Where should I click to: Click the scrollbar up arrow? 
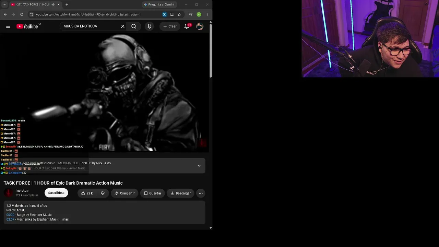tap(211, 22)
